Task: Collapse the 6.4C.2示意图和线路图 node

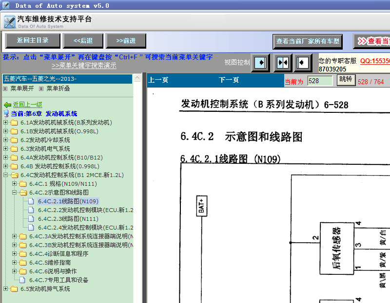Action: coord(15,192)
